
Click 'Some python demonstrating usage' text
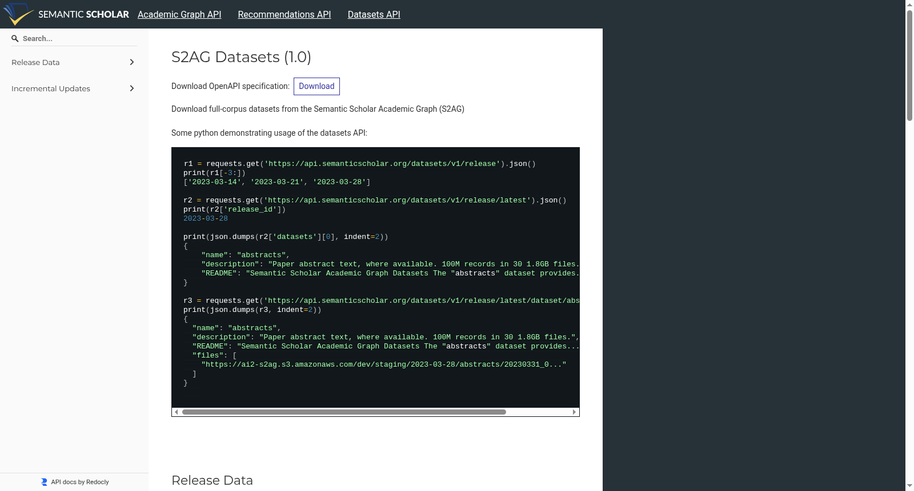tap(269, 133)
